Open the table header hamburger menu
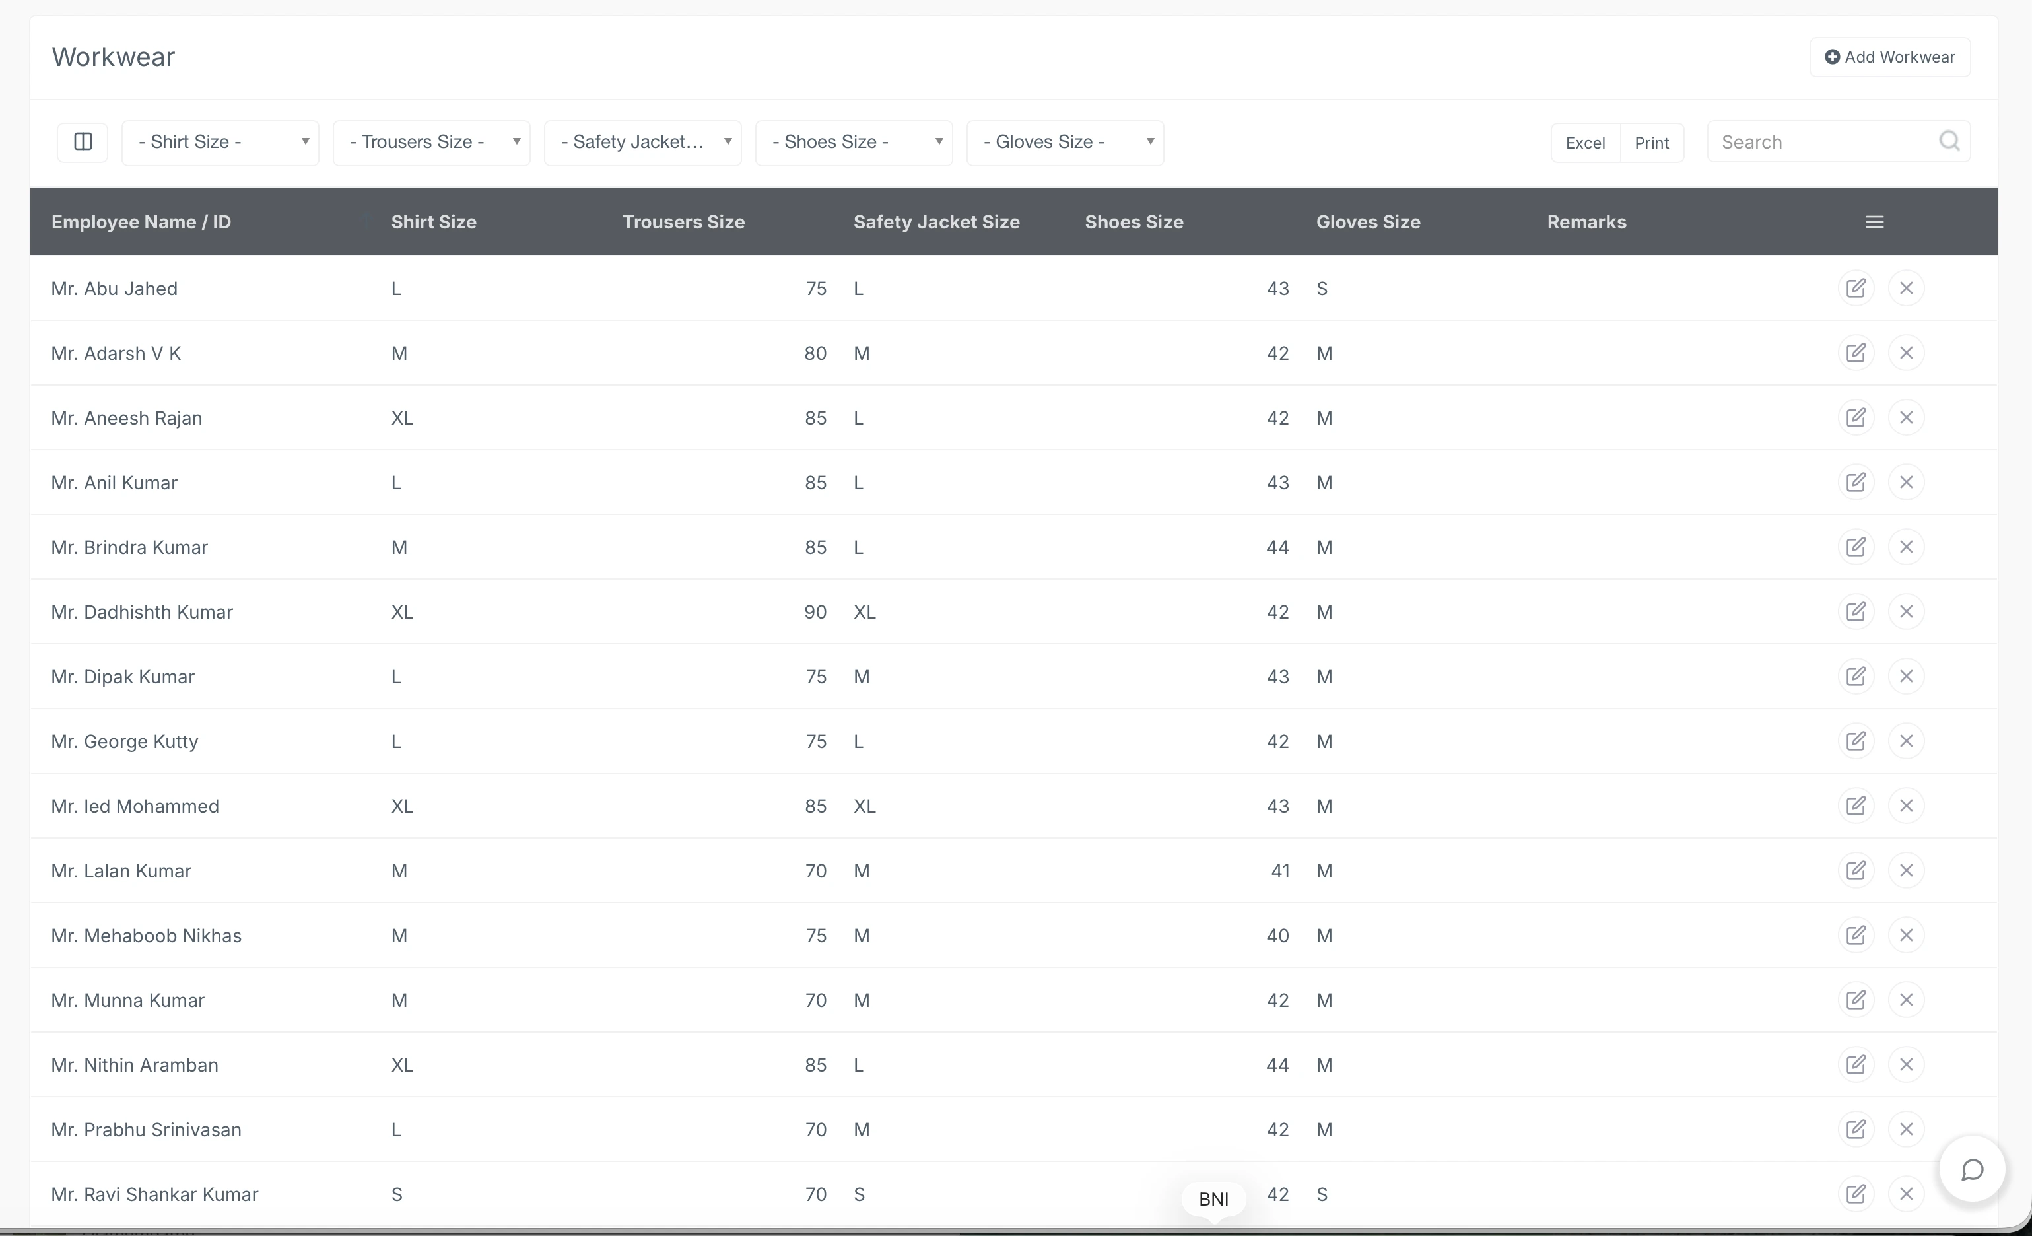 pos(1874,222)
